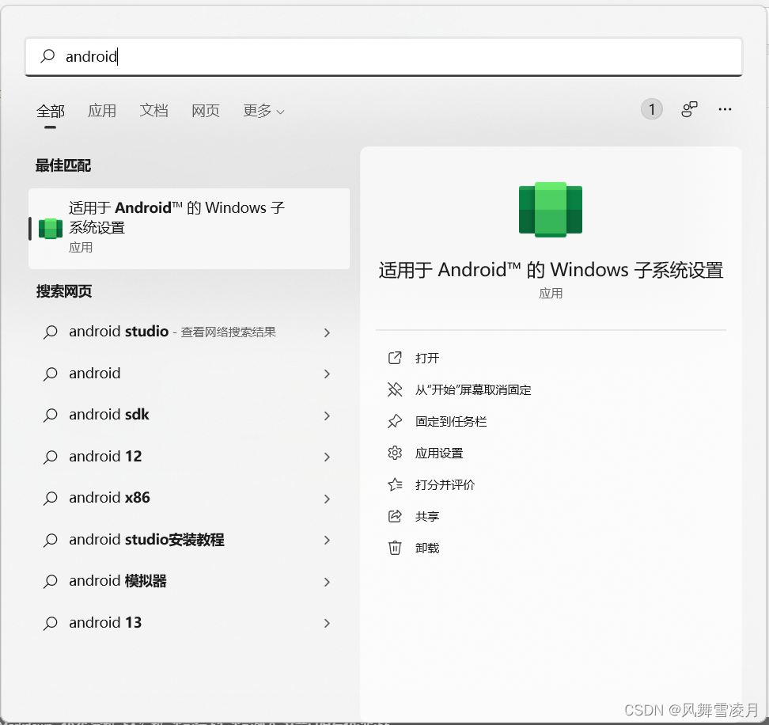Click the pin icon beside 固定到任务栏
769x725 pixels.
click(x=395, y=421)
